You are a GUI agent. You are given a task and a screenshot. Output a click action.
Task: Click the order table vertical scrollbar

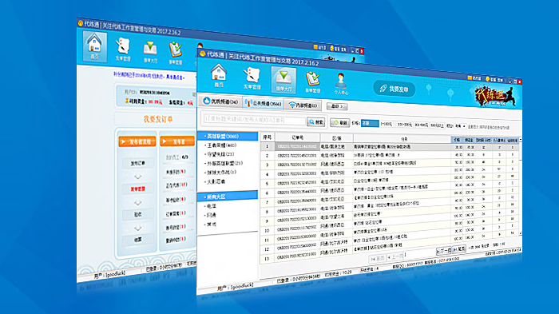click(521, 185)
